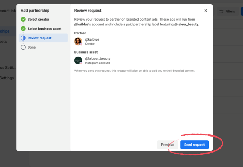Click the @kaiblue partner username
Viewport: 243px width, 167px height.
92,39
